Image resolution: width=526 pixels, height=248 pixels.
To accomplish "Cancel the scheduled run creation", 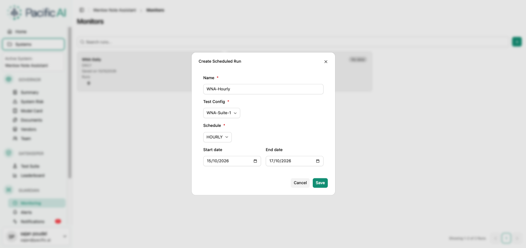I will point(300,183).
